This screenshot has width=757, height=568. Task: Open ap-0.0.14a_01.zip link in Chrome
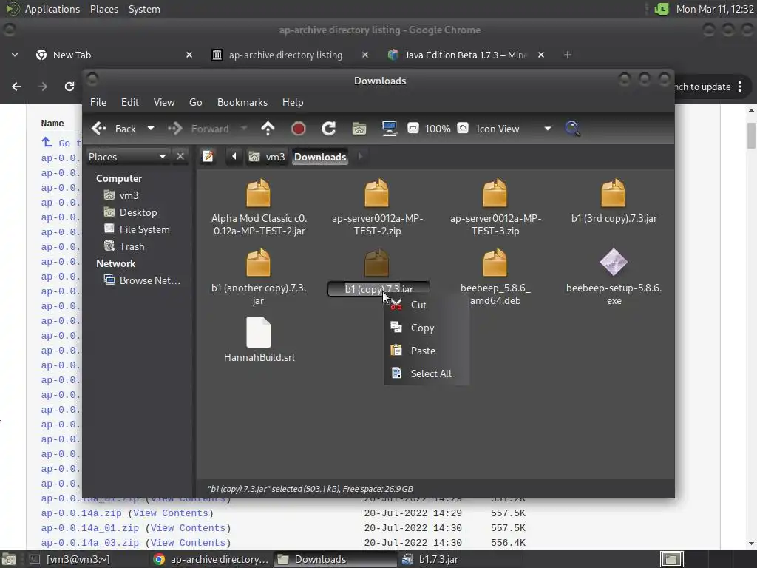tap(89, 528)
